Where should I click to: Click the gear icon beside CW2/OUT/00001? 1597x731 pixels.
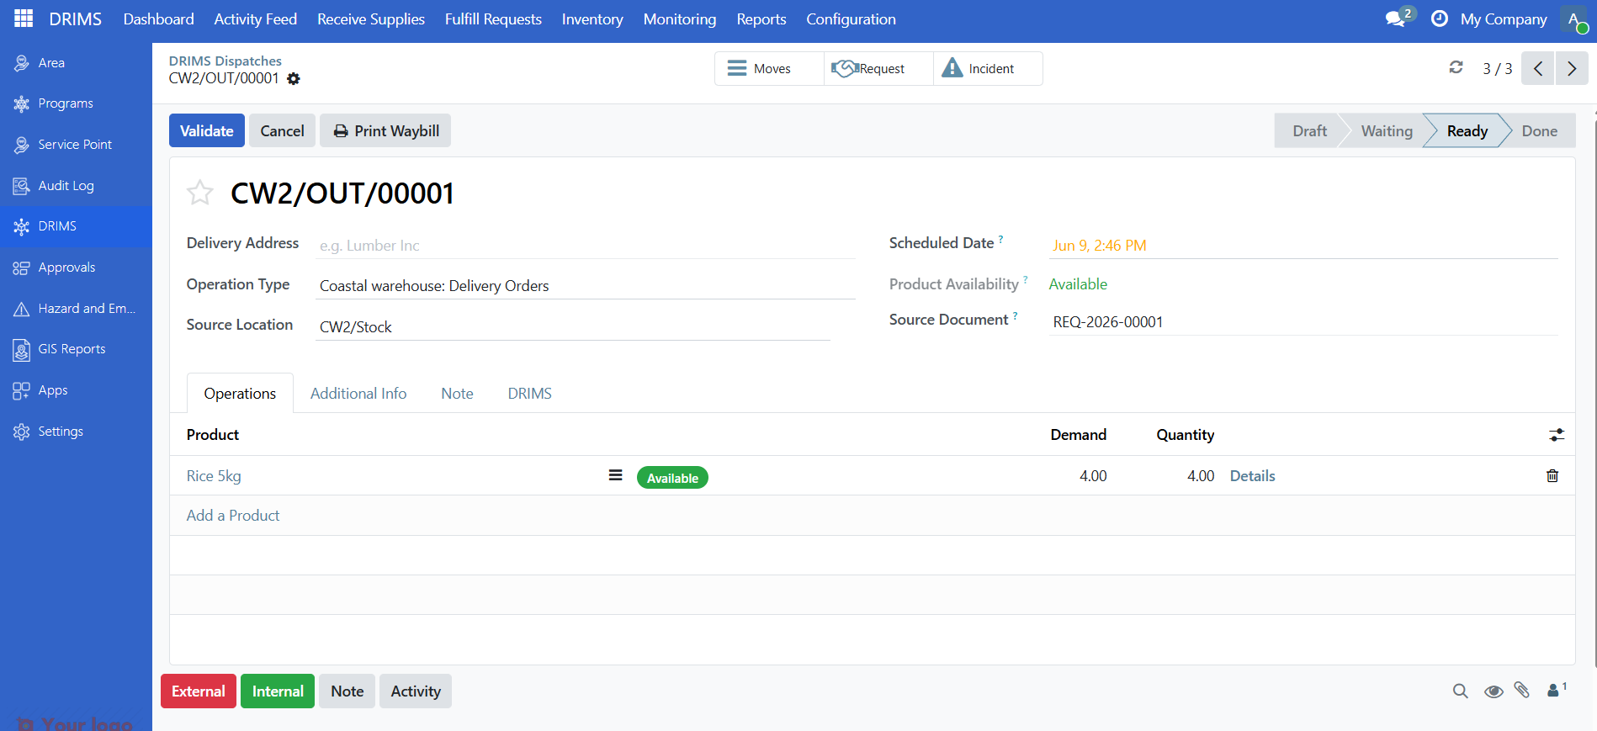[294, 78]
